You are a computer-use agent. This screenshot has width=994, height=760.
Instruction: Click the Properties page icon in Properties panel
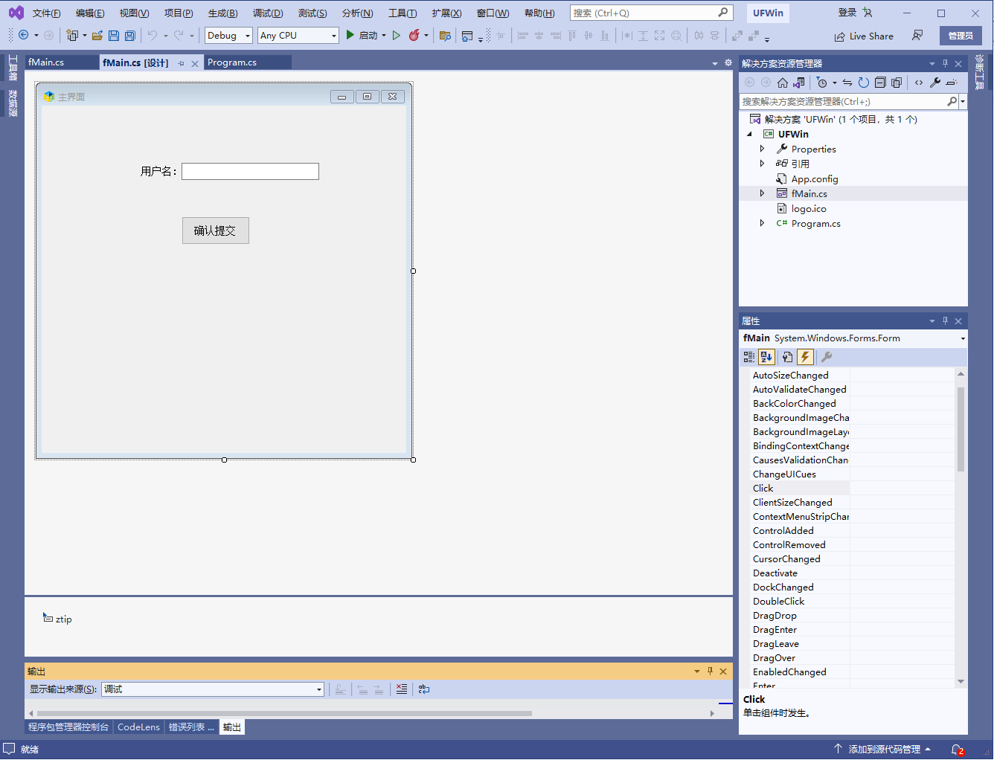[787, 357]
